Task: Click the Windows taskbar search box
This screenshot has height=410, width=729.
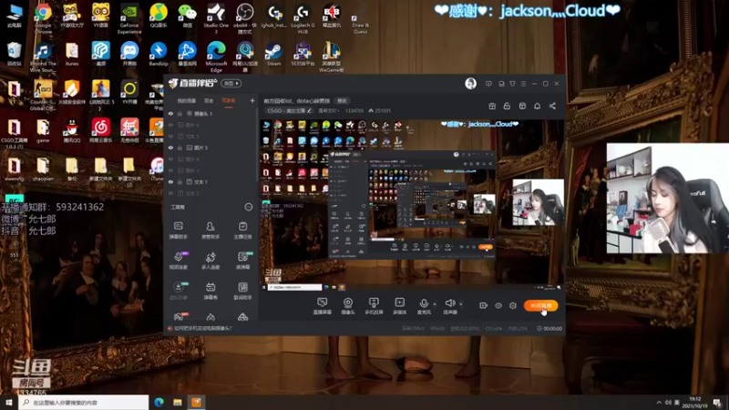Action: (x=84, y=403)
